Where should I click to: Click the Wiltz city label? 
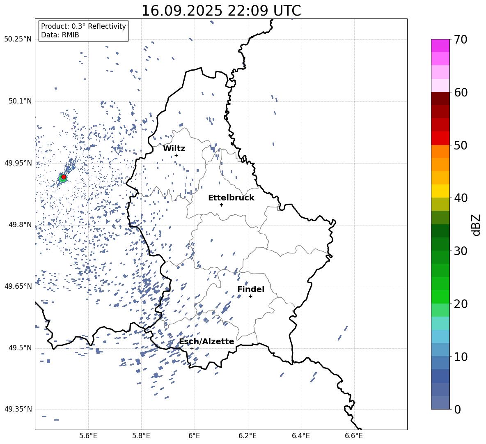174,149
